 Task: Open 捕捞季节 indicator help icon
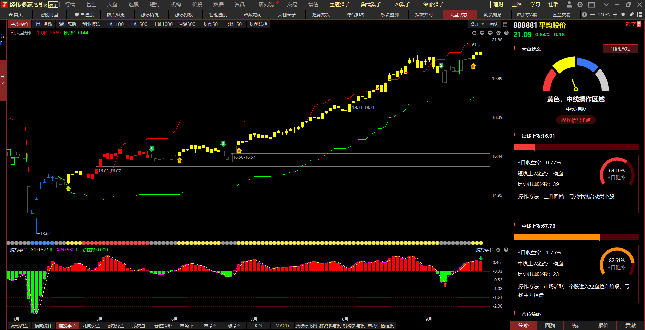tap(506, 250)
